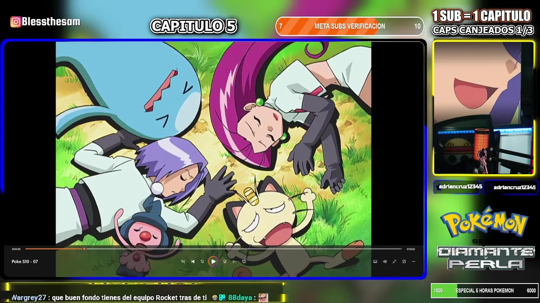Go to the previous track
This screenshot has width=540, height=303.
click(x=193, y=261)
